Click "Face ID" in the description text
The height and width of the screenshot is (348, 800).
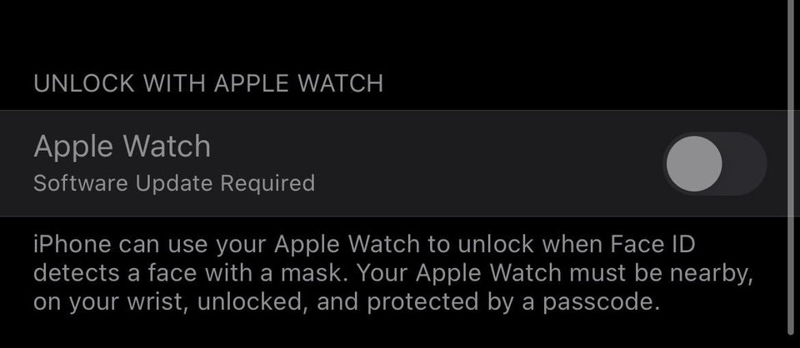coord(652,245)
